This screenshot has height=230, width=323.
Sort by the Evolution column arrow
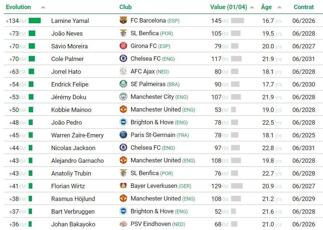click(43, 7)
